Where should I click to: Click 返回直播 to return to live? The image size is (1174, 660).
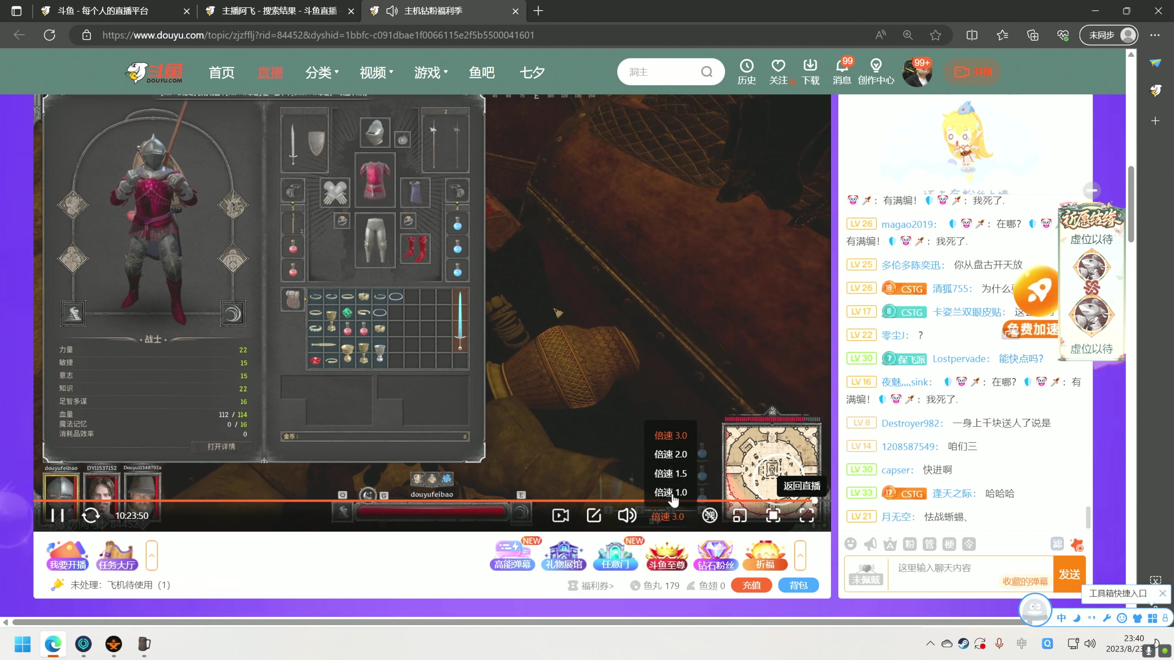[x=802, y=486]
